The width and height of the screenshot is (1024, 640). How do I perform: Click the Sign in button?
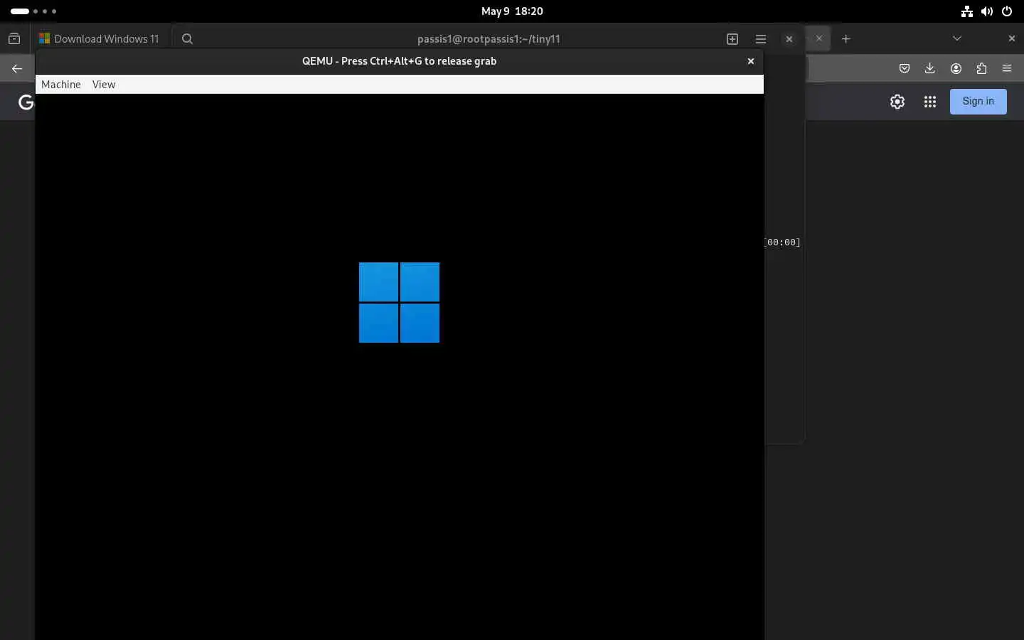coord(978,101)
